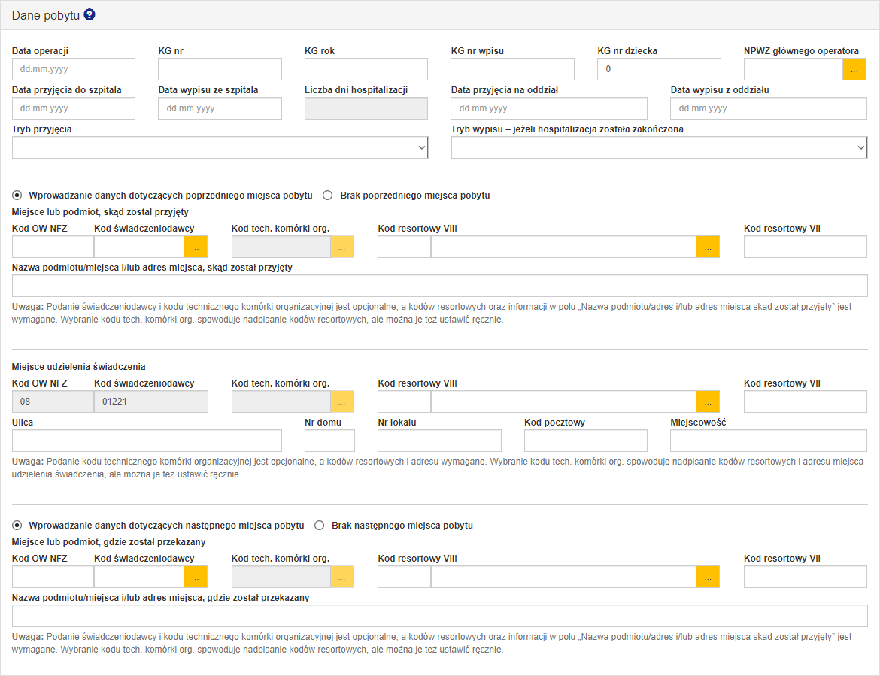The image size is (880, 676).
Task: Click the Data operacji date field
Action: pos(74,69)
